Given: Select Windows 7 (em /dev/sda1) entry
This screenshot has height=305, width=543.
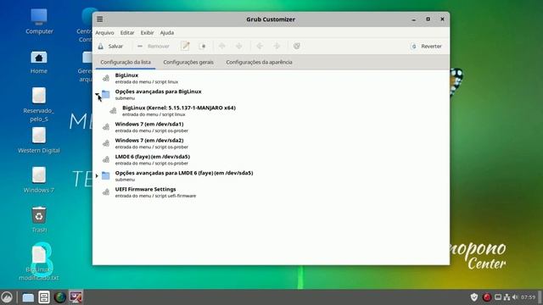Looking at the screenshot, I should point(271,127).
